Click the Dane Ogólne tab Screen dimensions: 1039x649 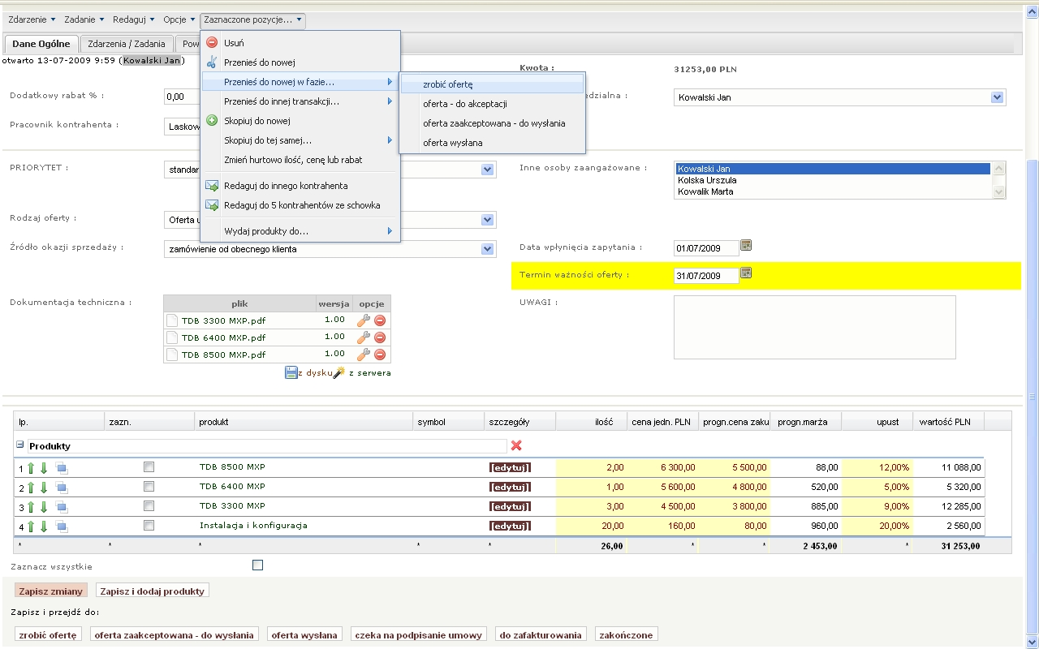(x=41, y=44)
